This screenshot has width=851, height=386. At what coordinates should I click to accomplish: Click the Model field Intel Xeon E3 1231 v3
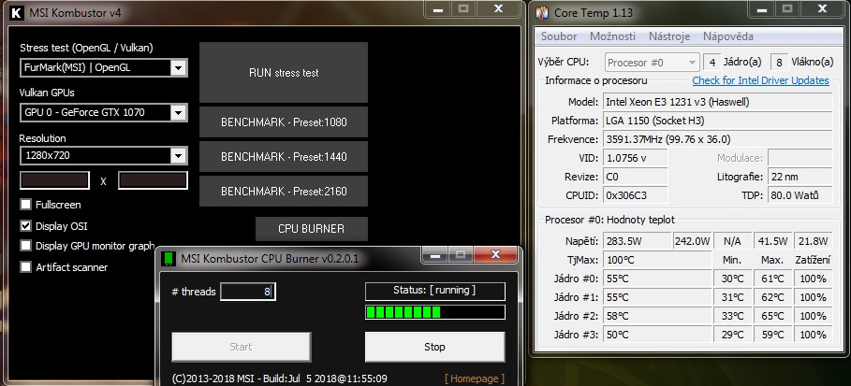pos(717,102)
